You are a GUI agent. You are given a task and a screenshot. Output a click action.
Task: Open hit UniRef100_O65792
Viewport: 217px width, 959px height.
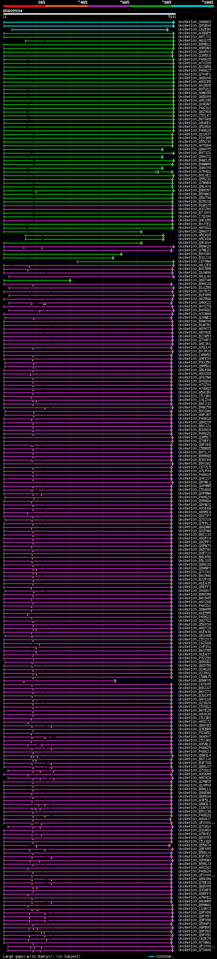[x=195, y=549]
